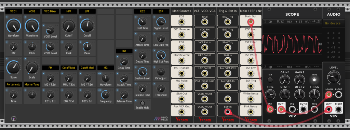Click the EG1 Trig jack
350x130 pixels.
click(x=227, y=35)
